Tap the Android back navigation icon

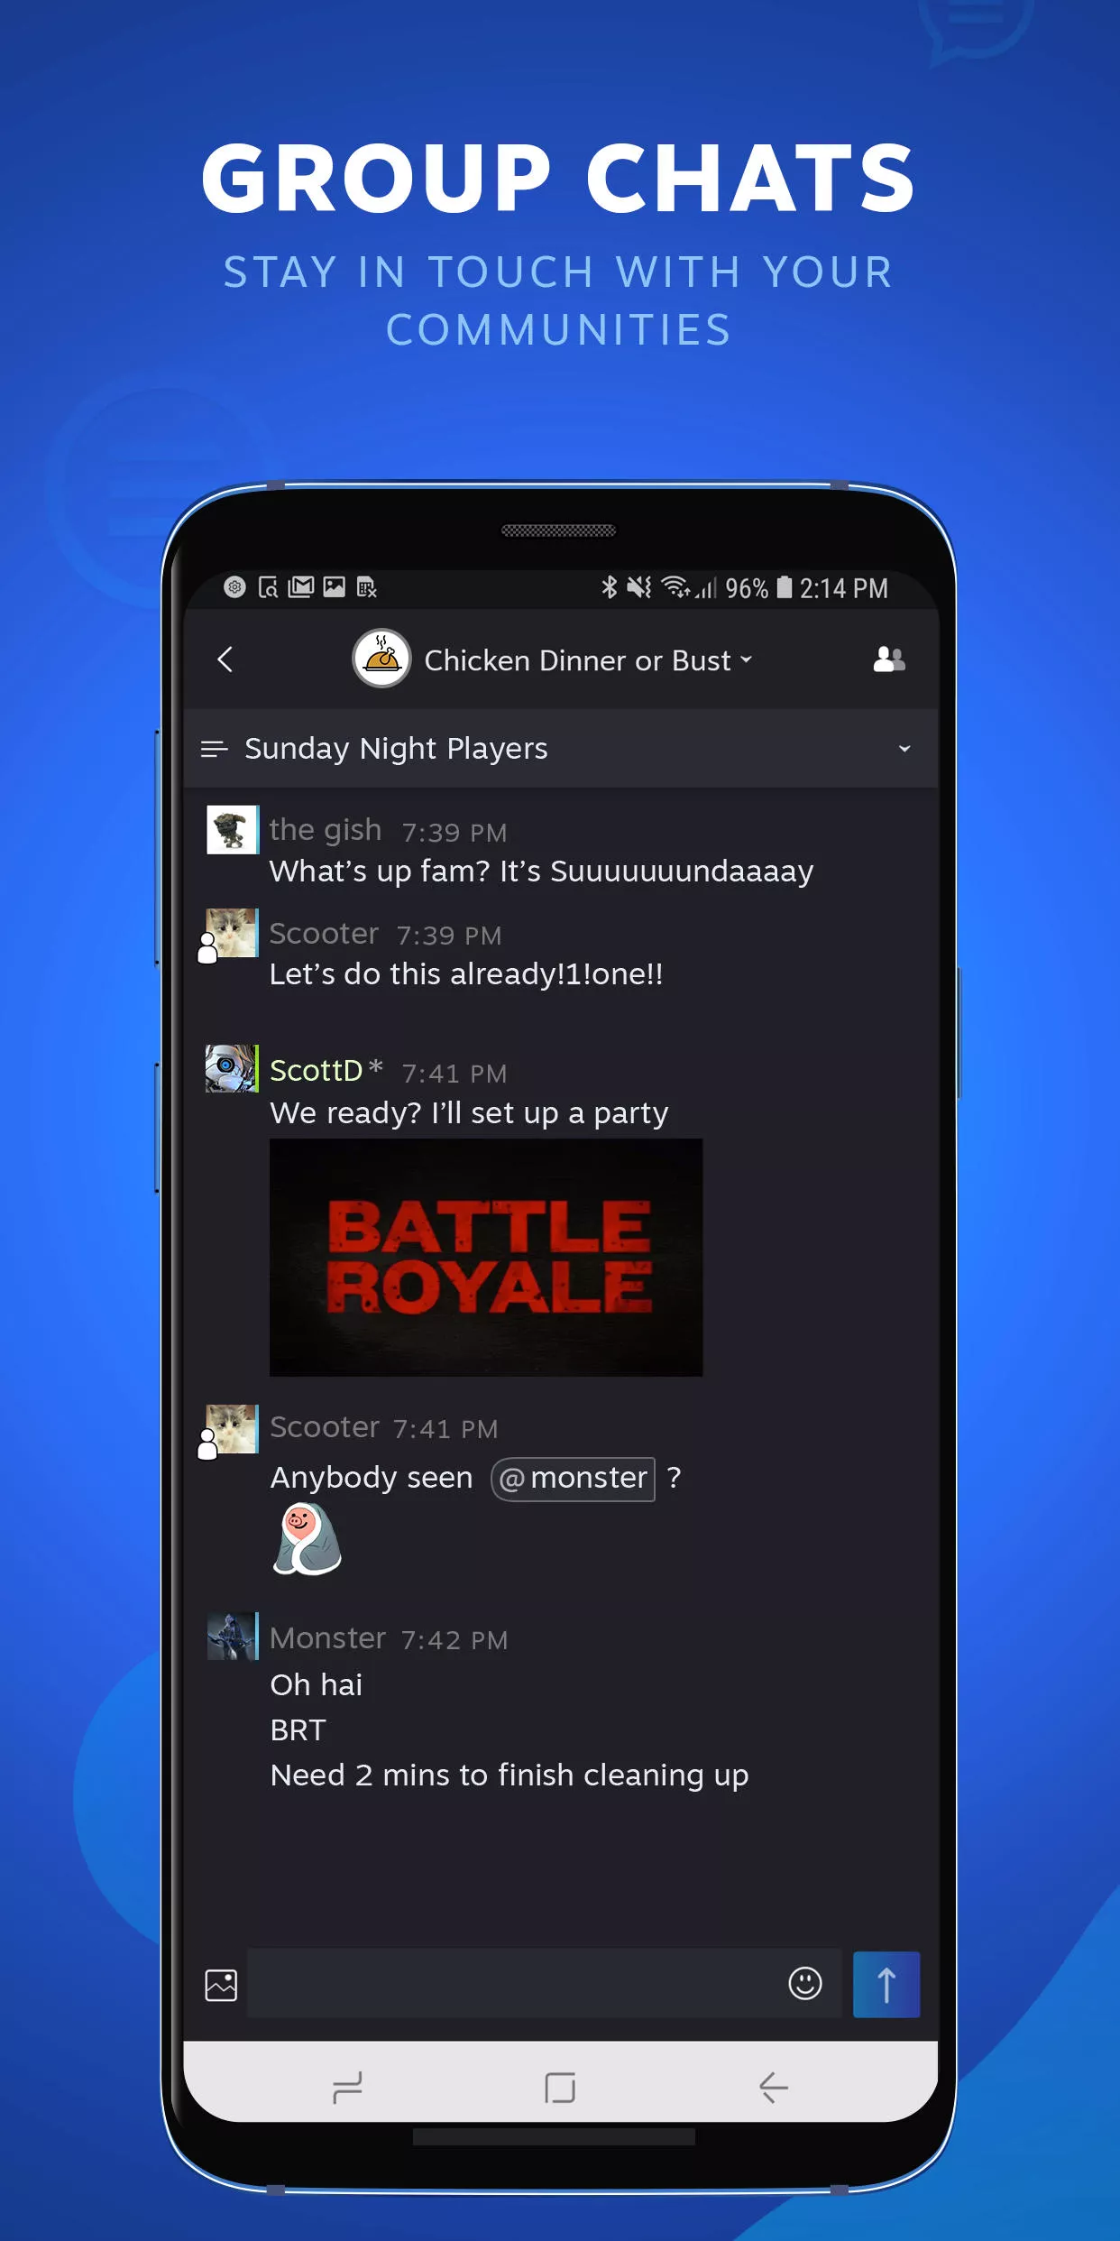[x=773, y=2087]
